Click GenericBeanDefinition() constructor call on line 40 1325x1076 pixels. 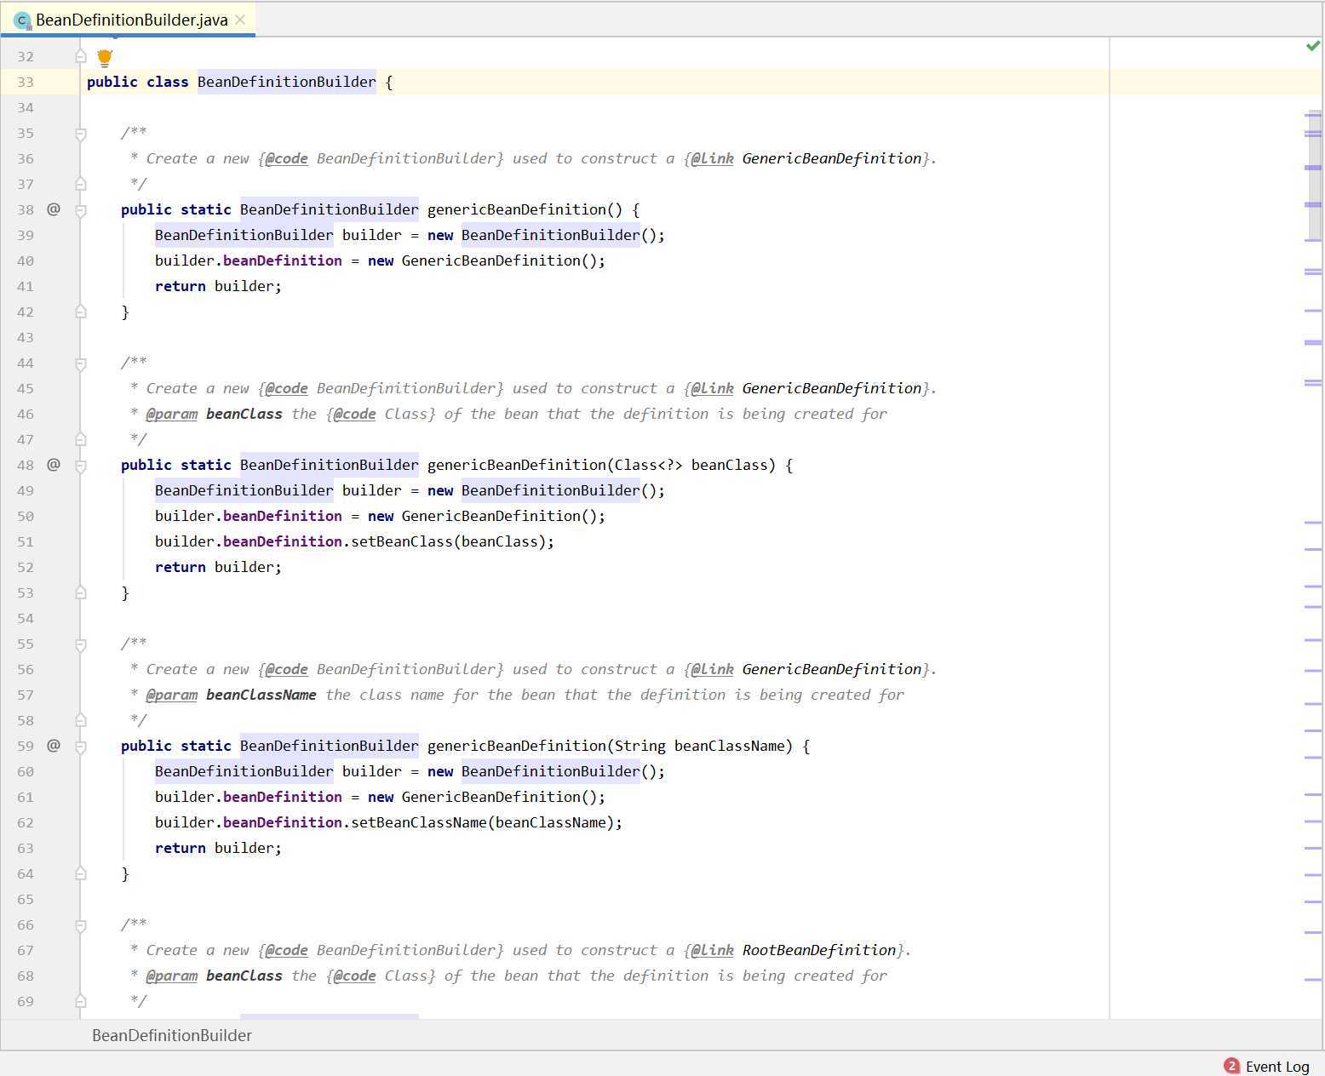pos(499,260)
